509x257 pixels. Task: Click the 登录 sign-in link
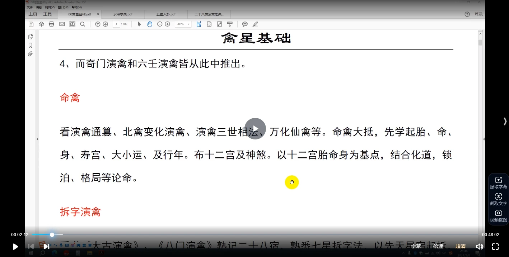(x=478, y=14)
